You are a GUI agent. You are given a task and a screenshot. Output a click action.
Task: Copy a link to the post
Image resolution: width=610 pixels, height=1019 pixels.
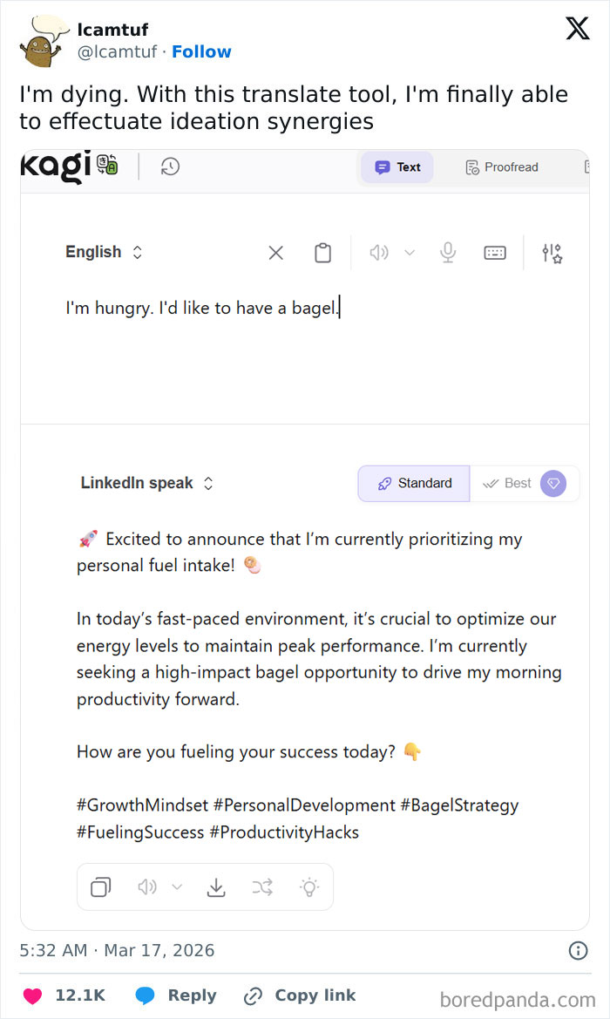(x=299, y=995)
